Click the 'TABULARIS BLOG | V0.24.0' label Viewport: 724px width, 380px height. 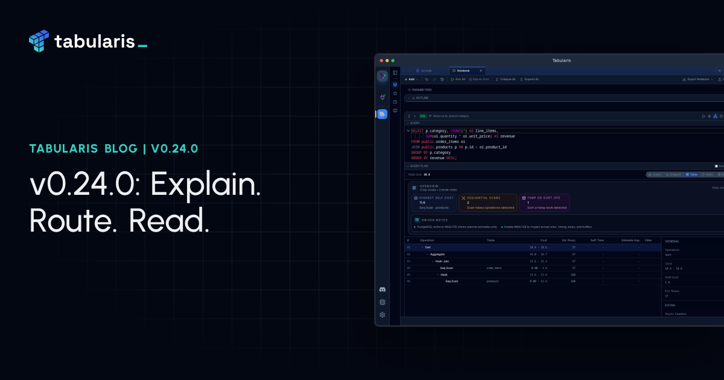point(113,148)
